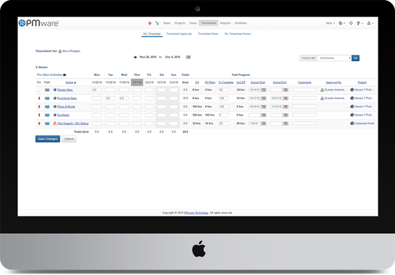Open the calendar icon beside Dec 4, 2016
This screenshot has height=275, width=395.
pyautogui.click(x=188, y=57)
